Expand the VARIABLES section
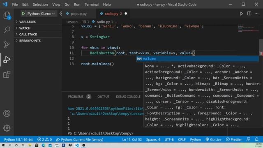Image resolution: width=263 pixels, height=148 pixels. pyautogui.click(x=28, y=22)
